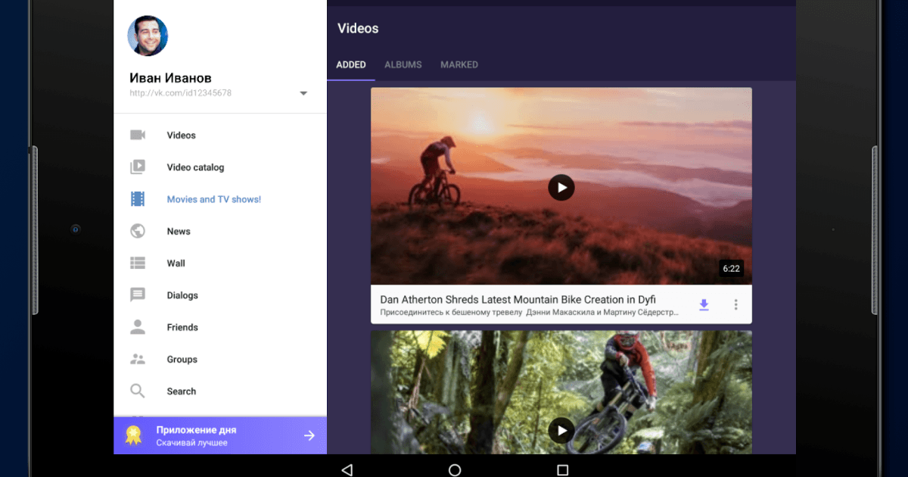Click the News globe icon
Screen dimensions: 908x477
pos(138,231)
